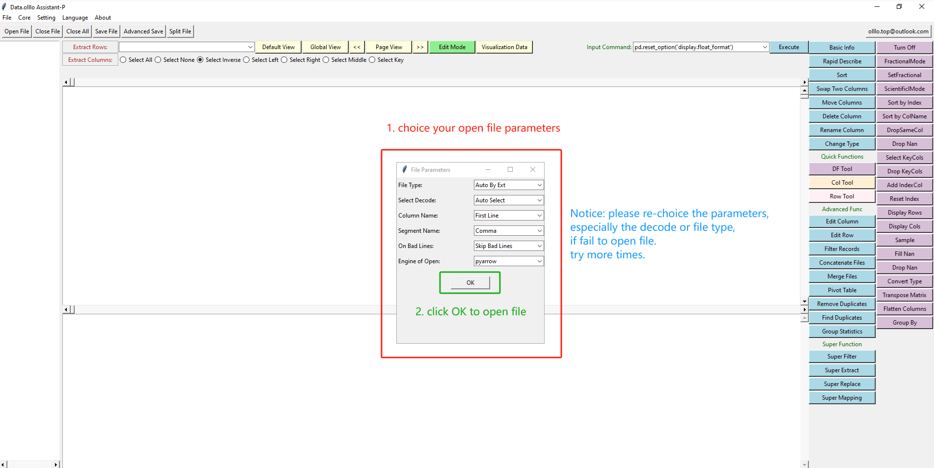This screenshot has width=934, height=468.
Task: Switch to Default View
Action: (x=278, y=47)
